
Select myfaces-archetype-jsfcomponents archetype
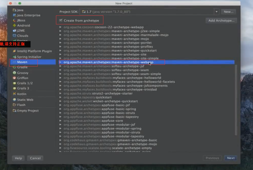(116, 86)
